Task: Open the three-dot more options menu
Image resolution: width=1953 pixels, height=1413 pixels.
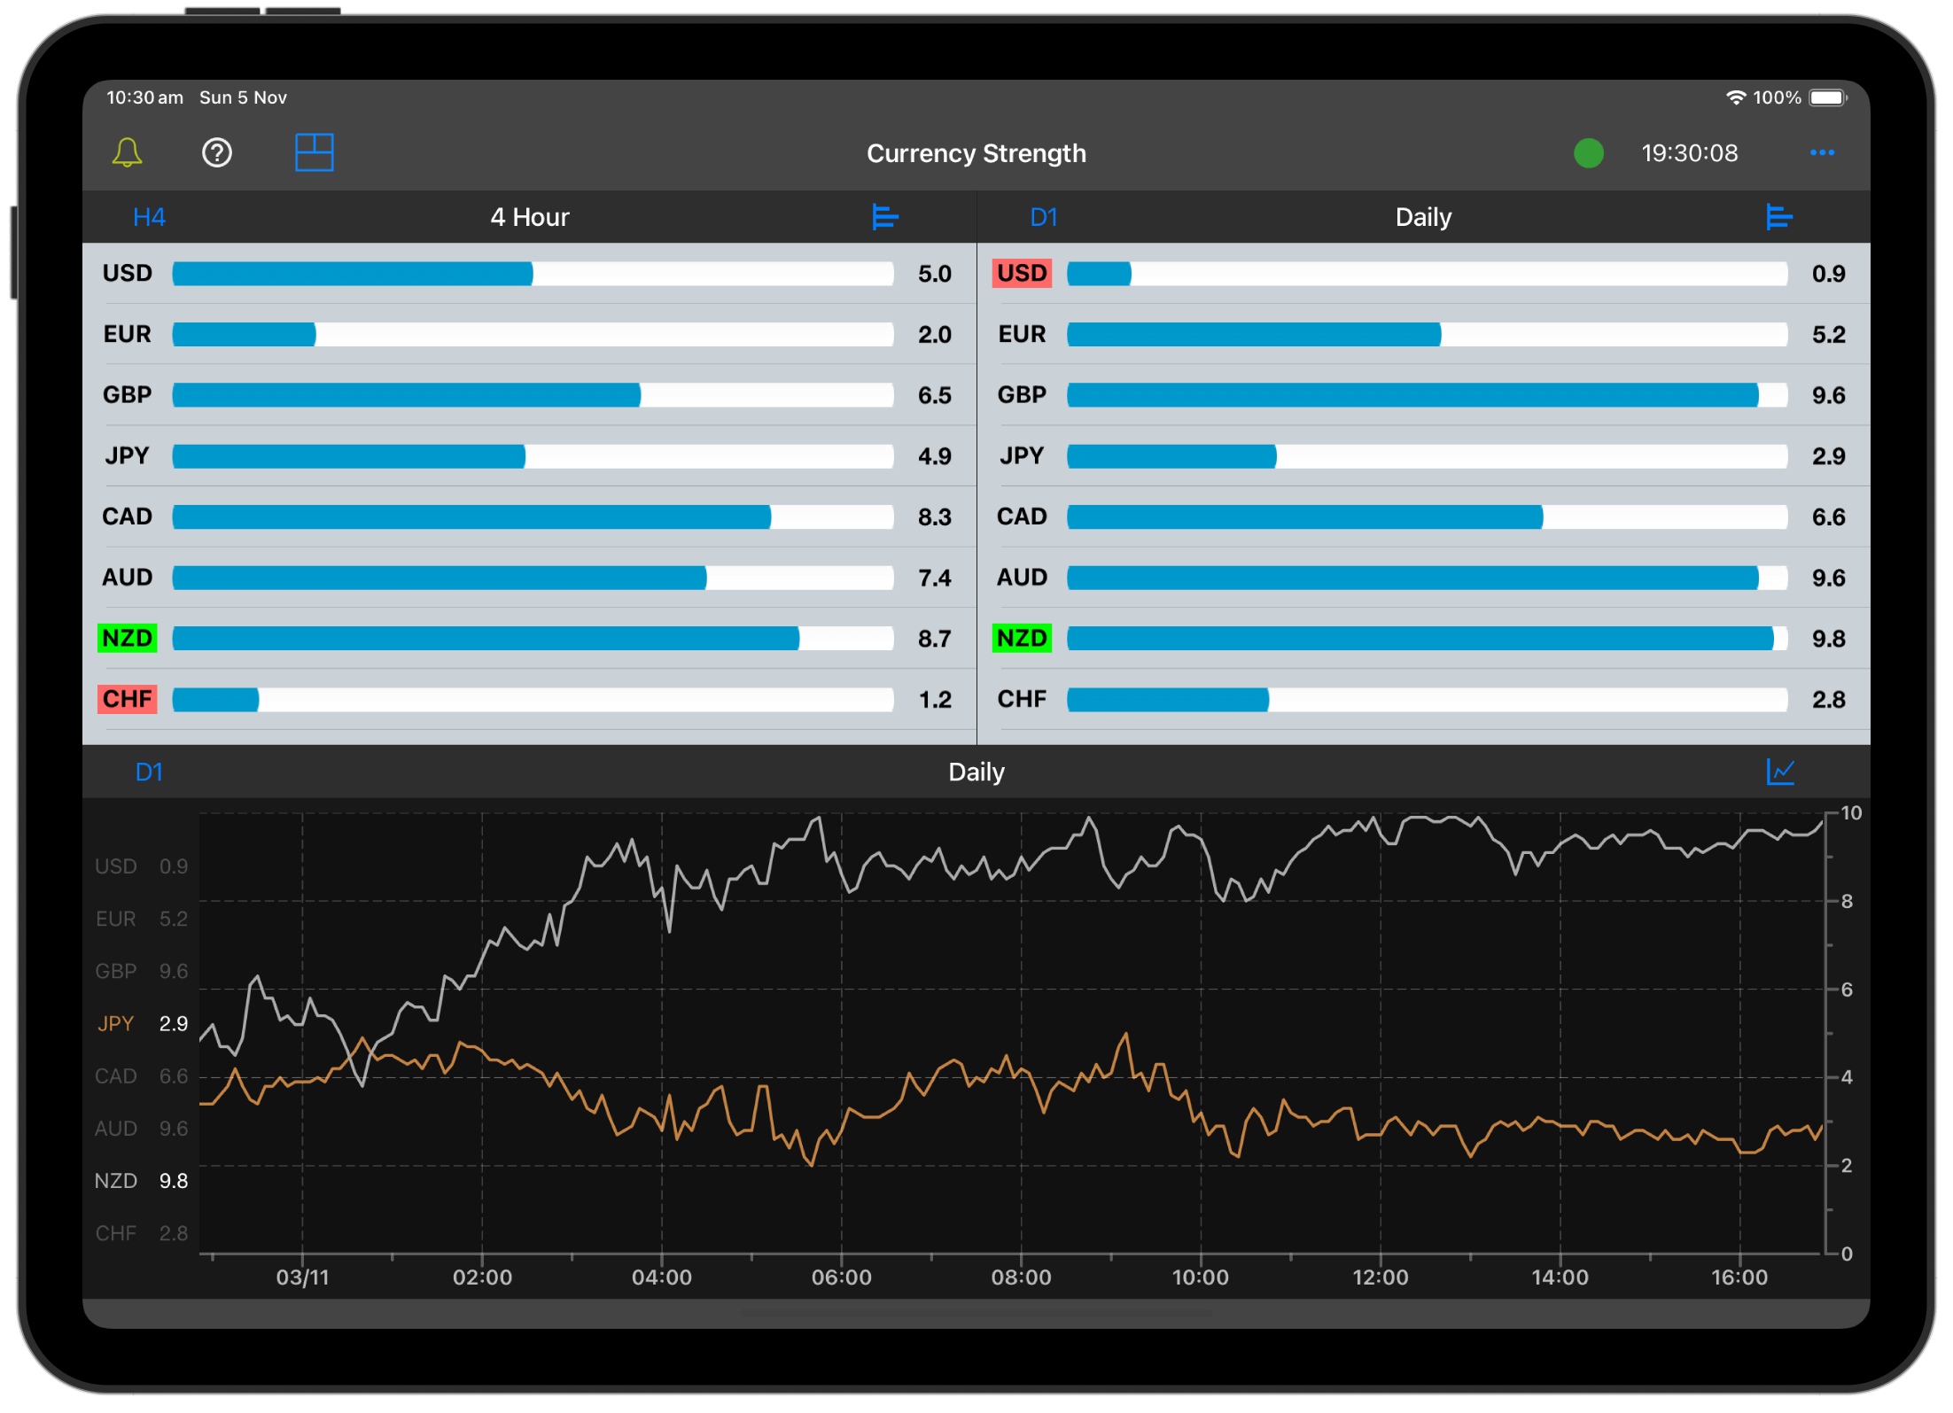Action: point(1822,152)
